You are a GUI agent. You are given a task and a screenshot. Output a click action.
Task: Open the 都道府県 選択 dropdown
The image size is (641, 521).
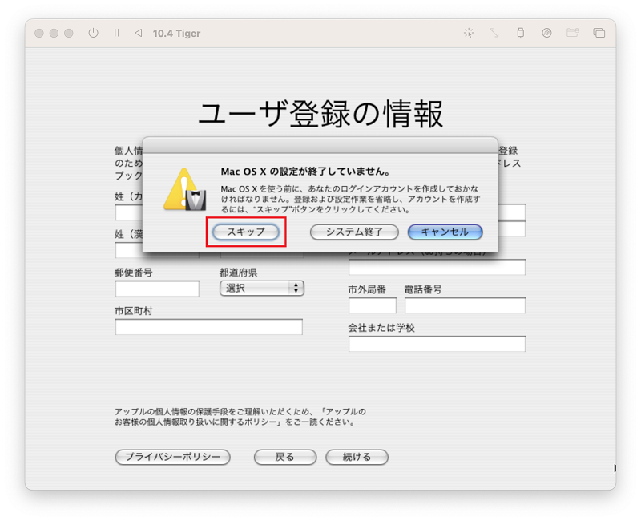coord(262,289)
